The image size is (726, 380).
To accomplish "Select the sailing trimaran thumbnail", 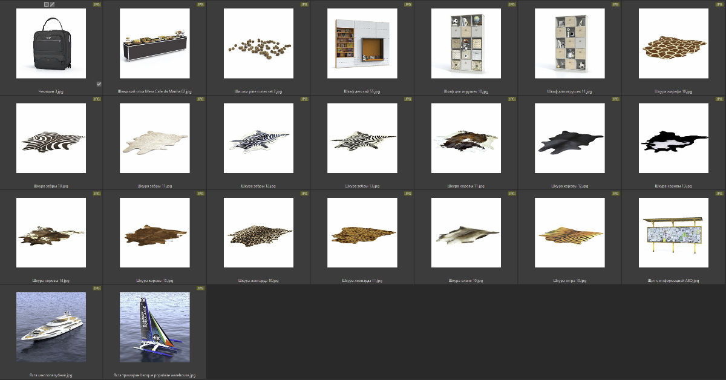I will [x=155, y=327].
